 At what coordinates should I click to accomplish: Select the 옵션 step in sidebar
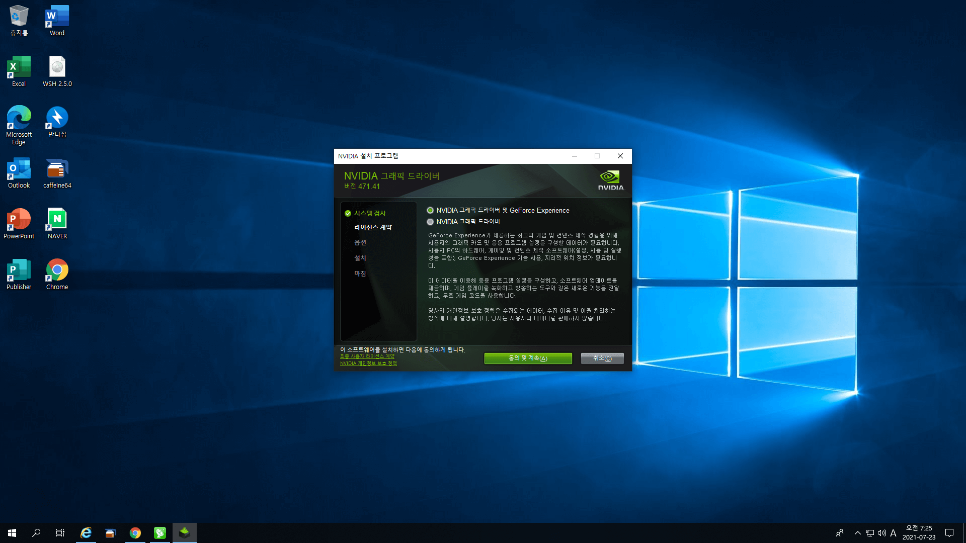360,242
